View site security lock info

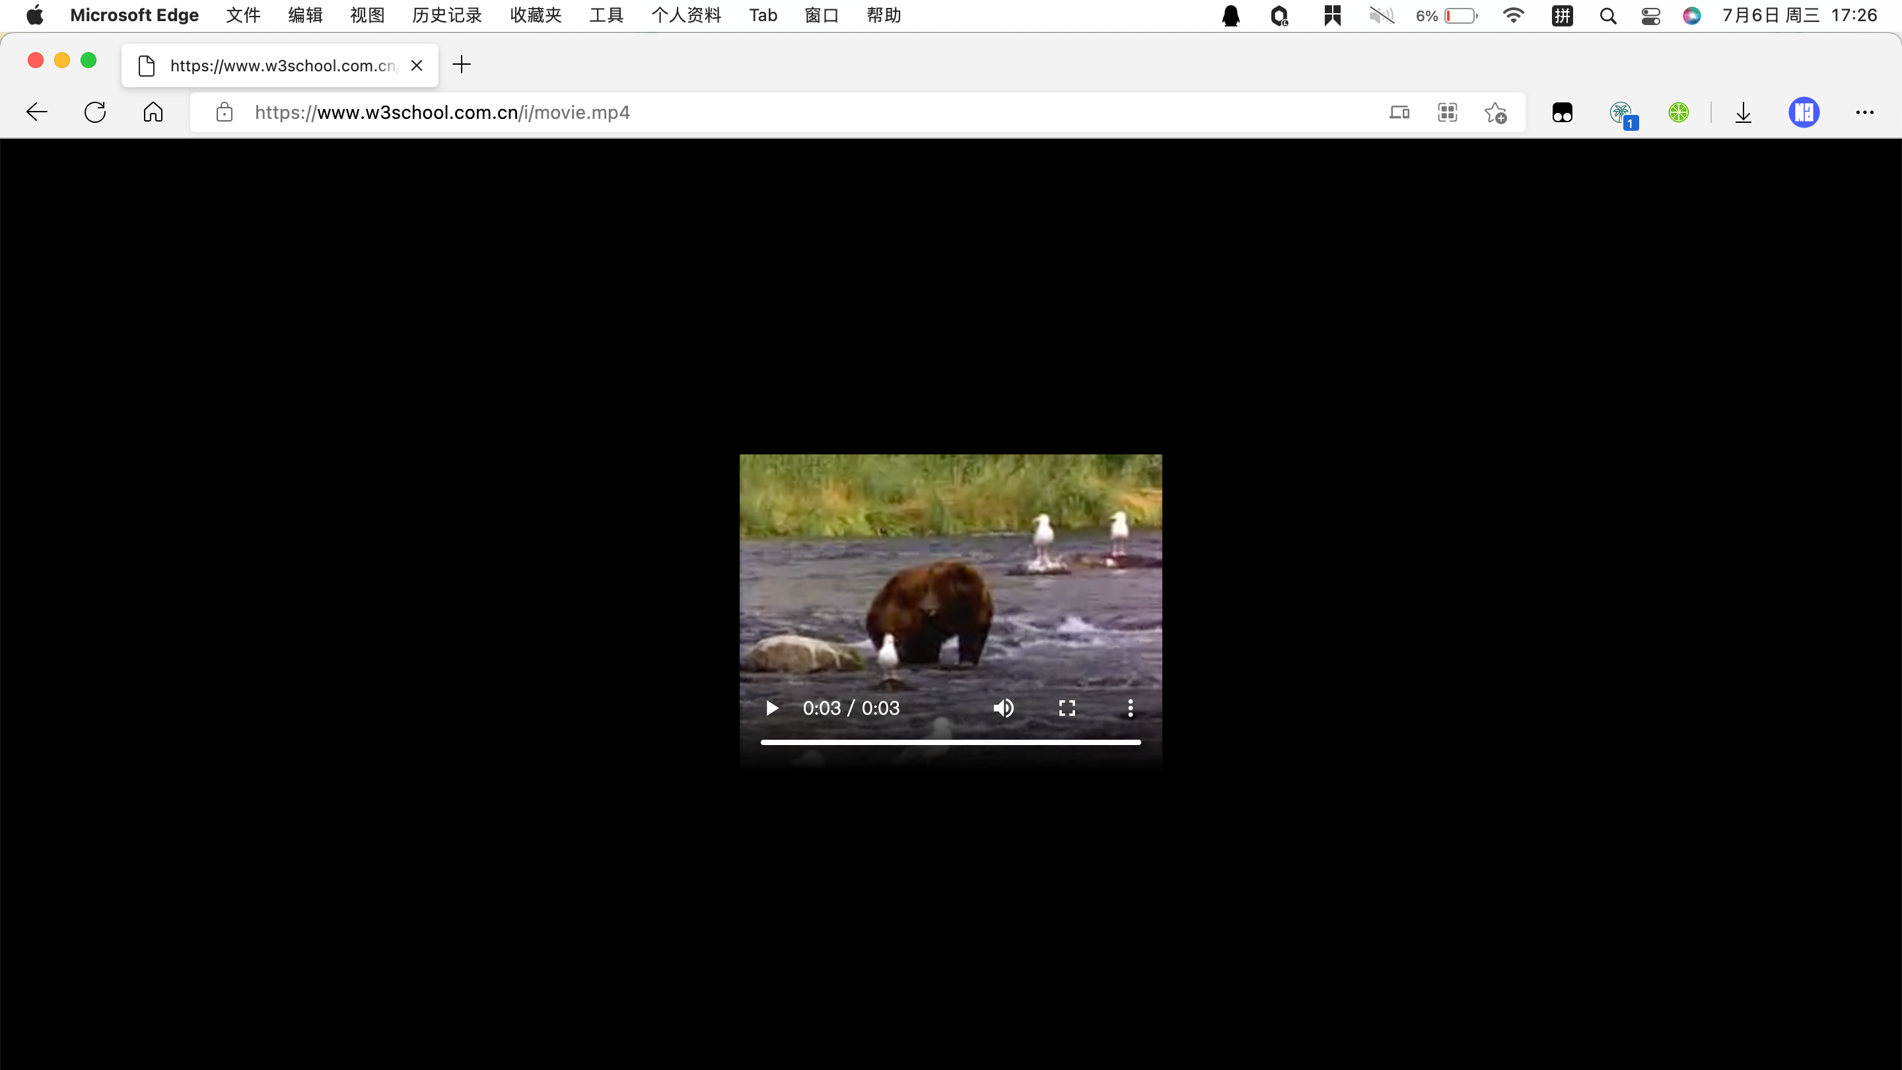pyautogui.click(x=225, y=112)
